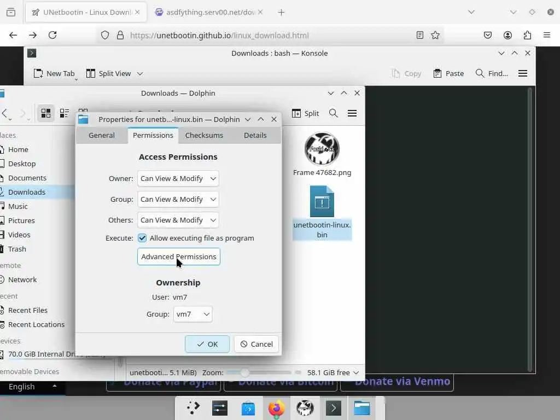Screen dimensions: 560x420
Task: Click Split button in Dolphin
Action: coord(305,113)
